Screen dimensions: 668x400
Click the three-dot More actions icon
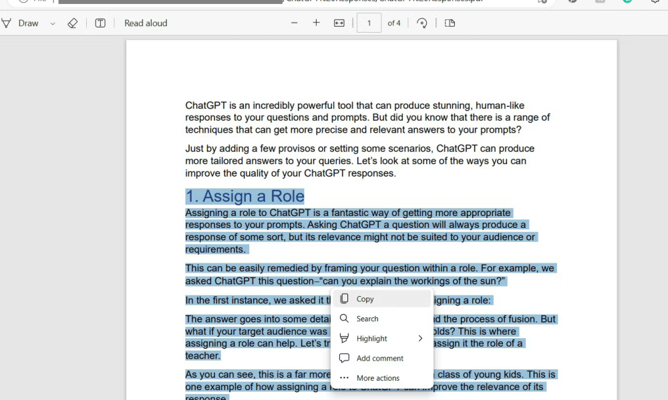click(x=344, y=378)
